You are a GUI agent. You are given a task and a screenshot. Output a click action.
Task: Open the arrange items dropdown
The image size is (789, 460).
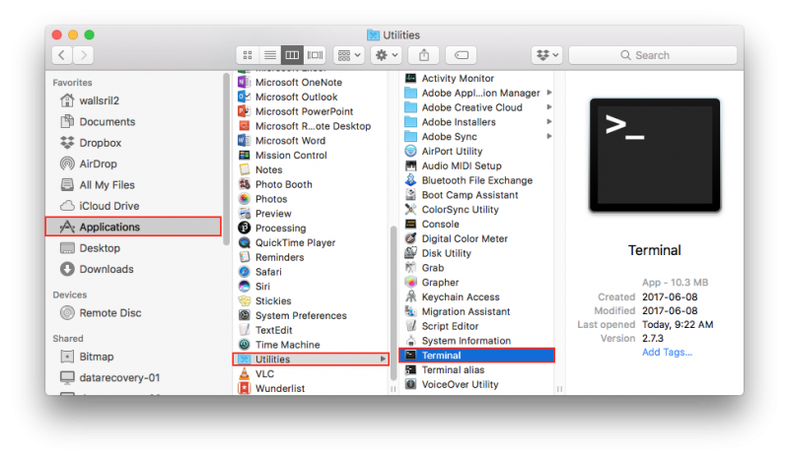tap(349, 55)
